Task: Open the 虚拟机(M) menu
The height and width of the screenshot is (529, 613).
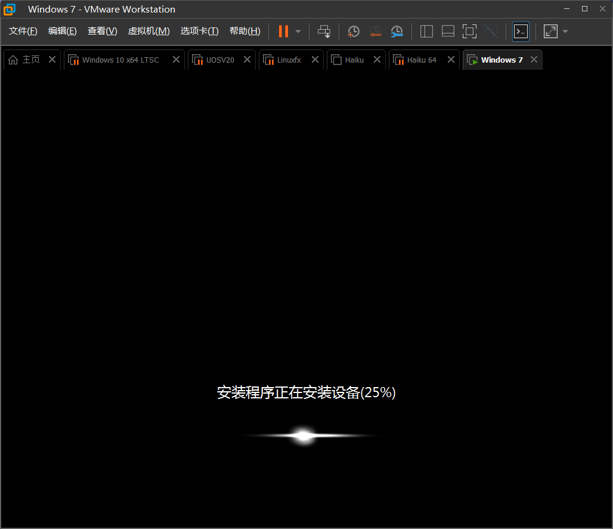Action: (148, 30)
